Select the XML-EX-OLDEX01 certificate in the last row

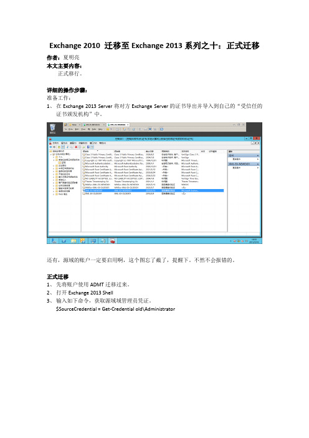(x=153, y=193)
